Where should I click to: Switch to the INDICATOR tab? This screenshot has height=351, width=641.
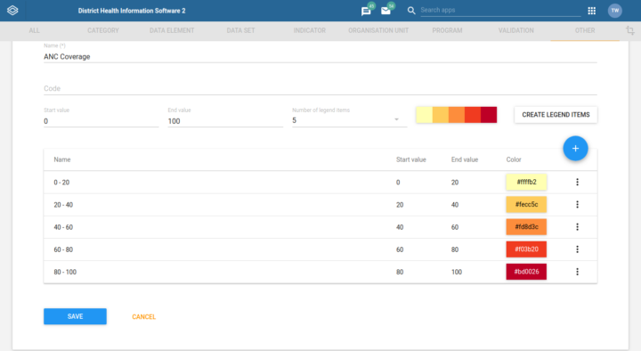pyautogui.click(x=310, y=30)
